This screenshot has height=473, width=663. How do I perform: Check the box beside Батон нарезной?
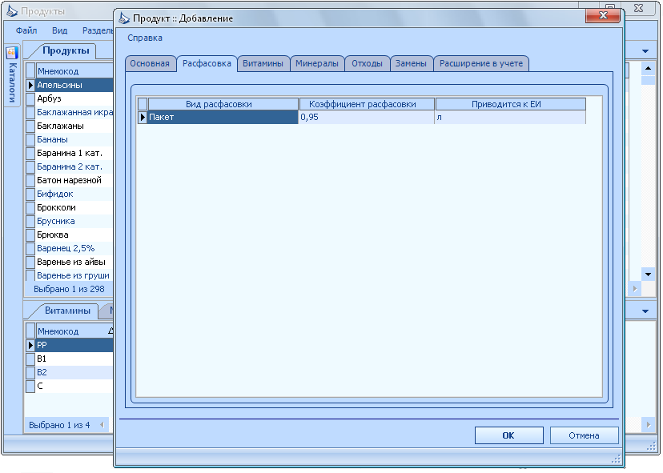30,181
